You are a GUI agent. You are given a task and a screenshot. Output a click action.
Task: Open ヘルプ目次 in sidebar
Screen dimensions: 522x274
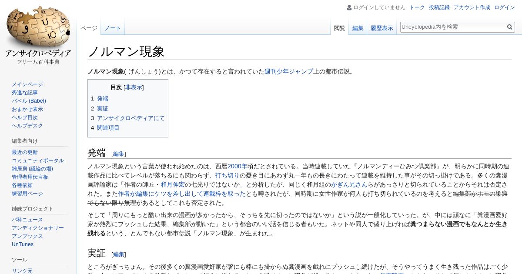[25, 117]
